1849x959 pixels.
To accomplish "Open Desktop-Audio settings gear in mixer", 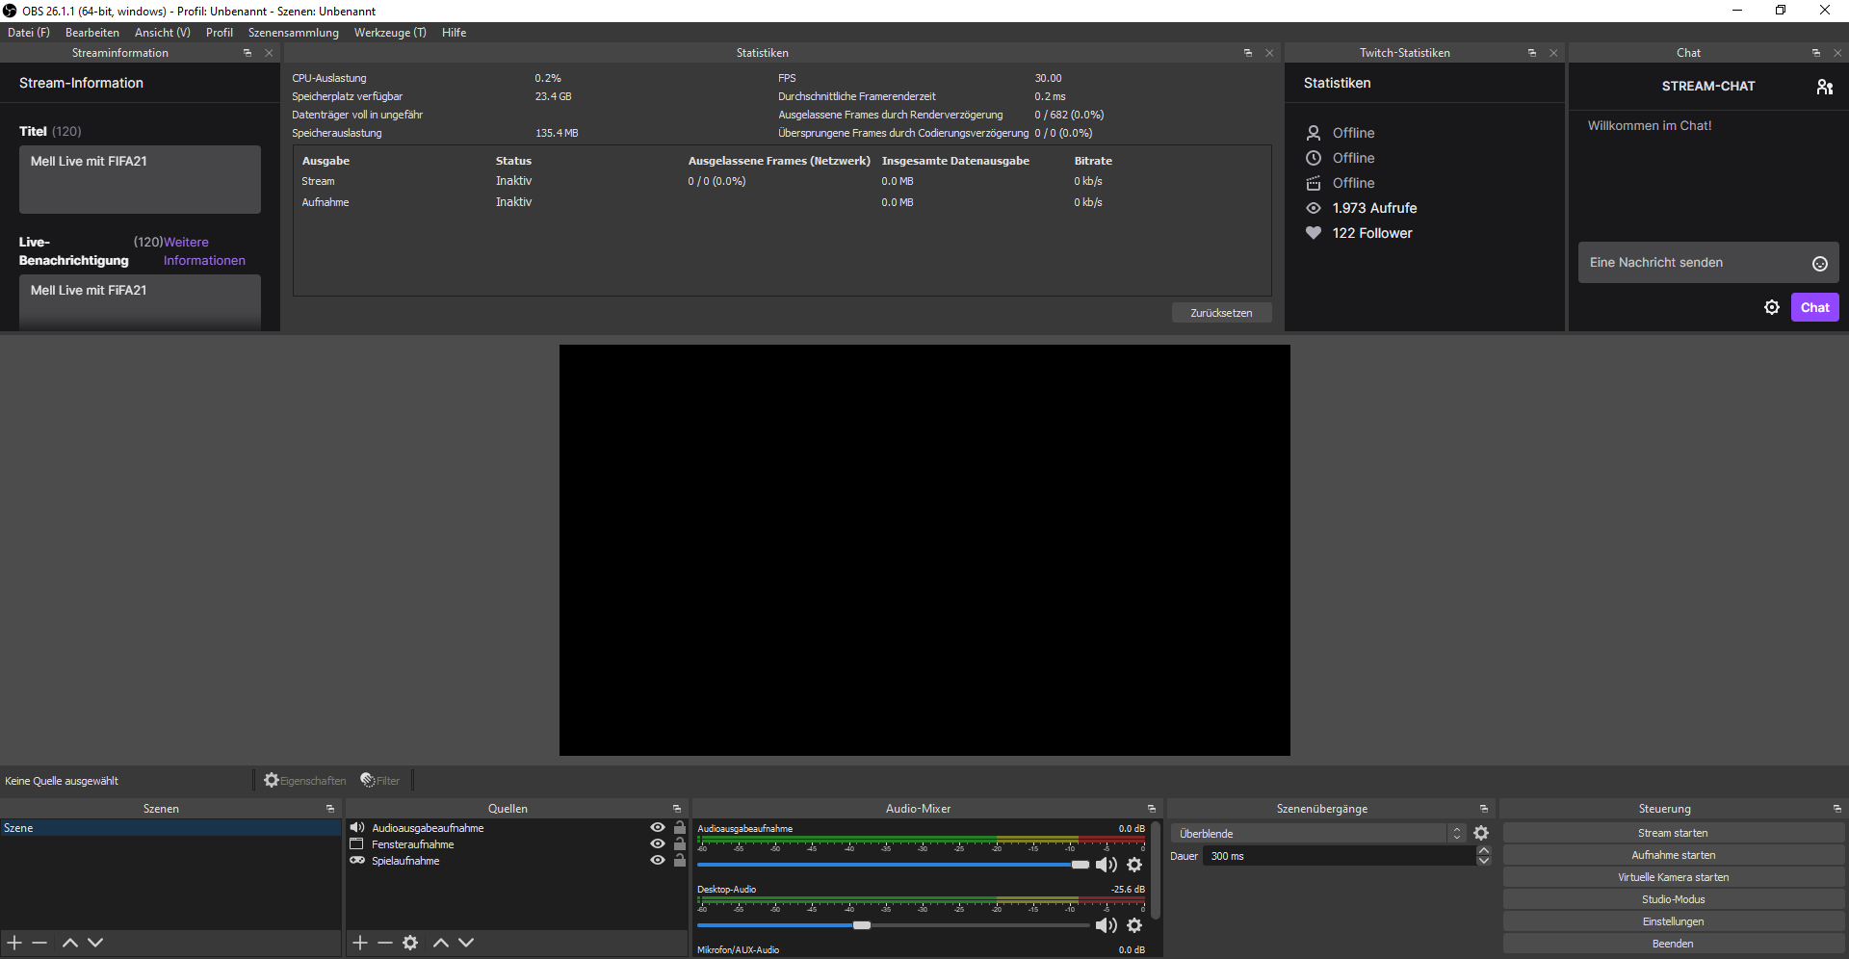I will pos(1134,925).
